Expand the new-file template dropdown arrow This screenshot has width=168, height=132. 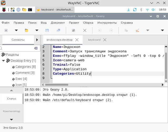point(16,30)
